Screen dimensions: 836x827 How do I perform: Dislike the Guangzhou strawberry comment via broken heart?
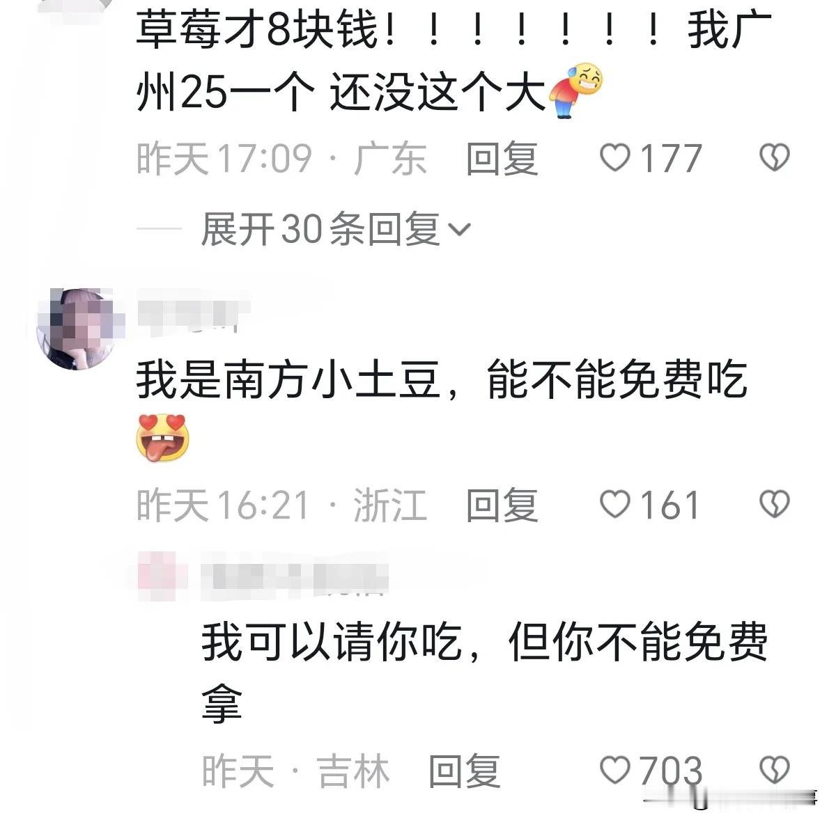coord(773,158)
